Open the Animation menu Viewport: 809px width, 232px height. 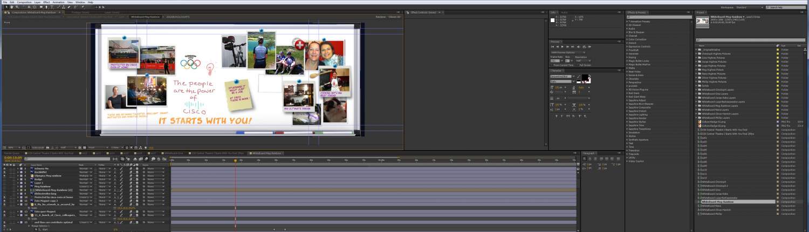point(58,2)
